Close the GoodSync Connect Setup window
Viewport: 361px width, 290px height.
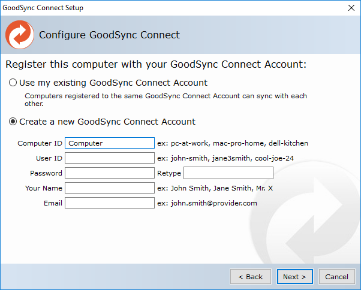(350, 8)
